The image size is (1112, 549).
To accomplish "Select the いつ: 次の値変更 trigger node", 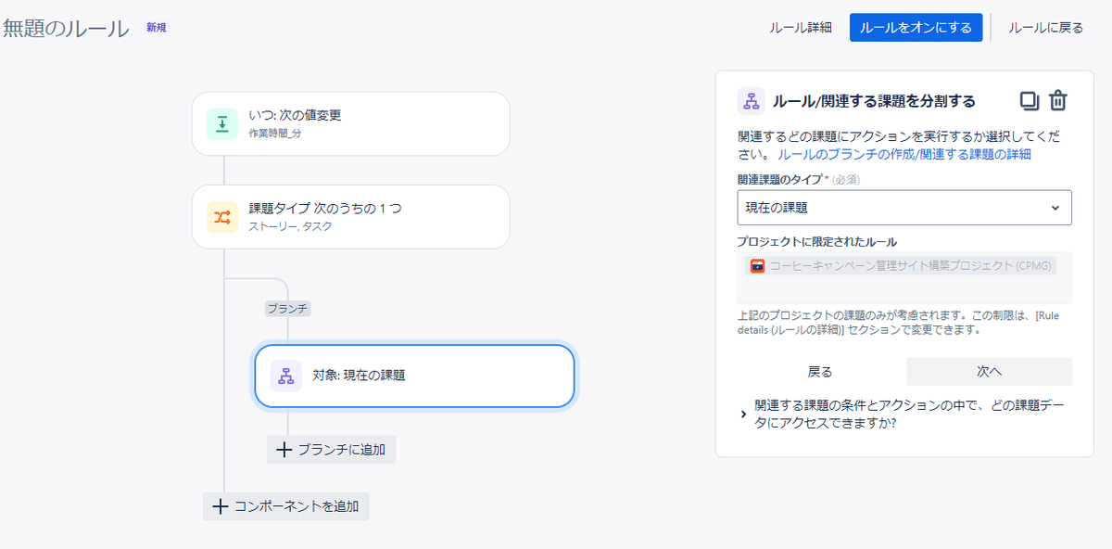I will click(350, 123).
